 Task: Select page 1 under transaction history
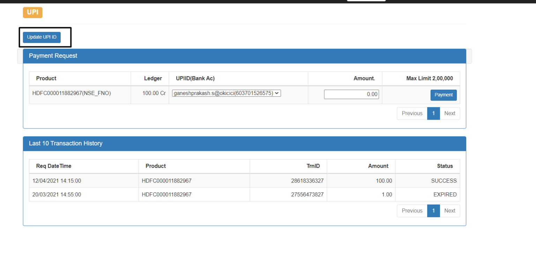433,211
